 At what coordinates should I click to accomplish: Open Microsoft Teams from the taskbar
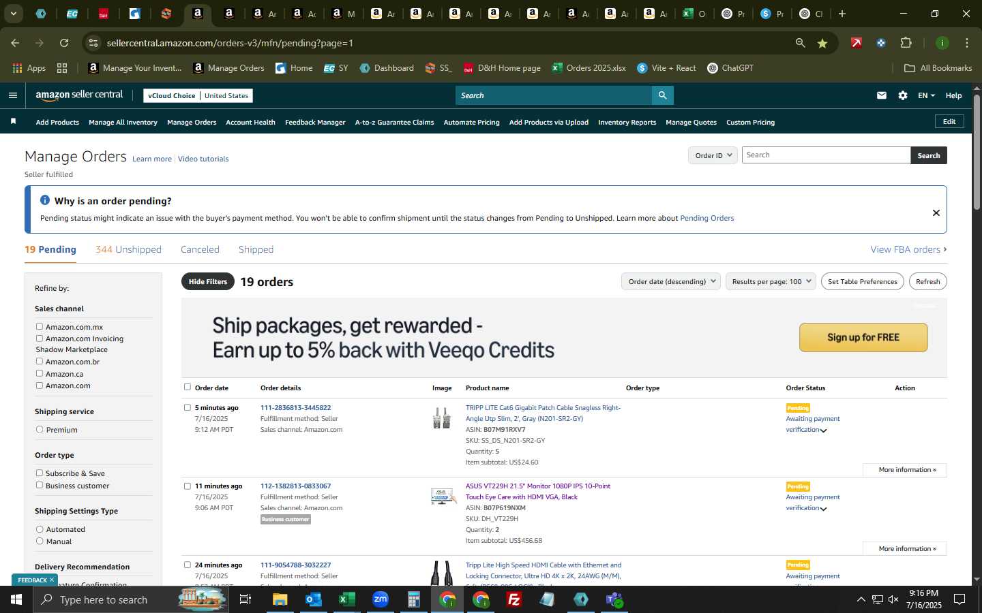pyautogui.click(x=614, y=599)
